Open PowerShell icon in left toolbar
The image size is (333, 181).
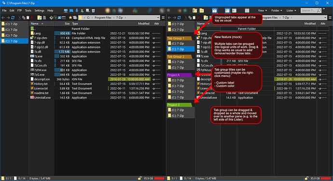60,18
